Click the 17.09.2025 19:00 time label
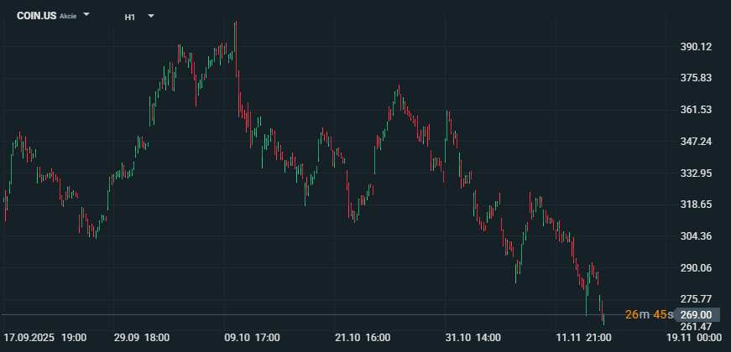This screenshot has width=731, height=352. pos(45,338)
